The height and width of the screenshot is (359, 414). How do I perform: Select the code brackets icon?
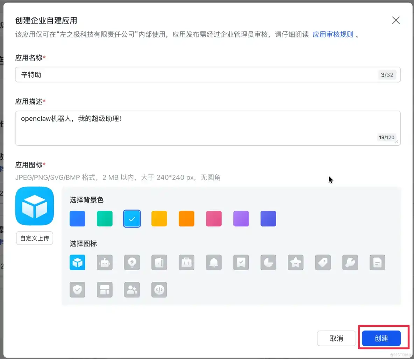(159, 290)
